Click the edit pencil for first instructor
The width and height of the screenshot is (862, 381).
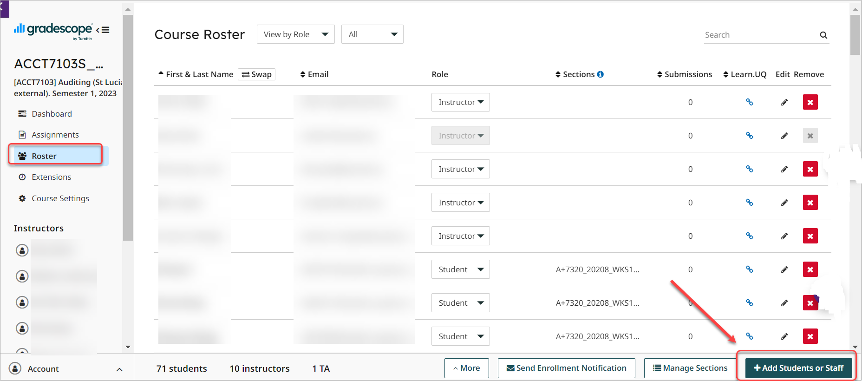pyautogui.click(x=784, y=102)
